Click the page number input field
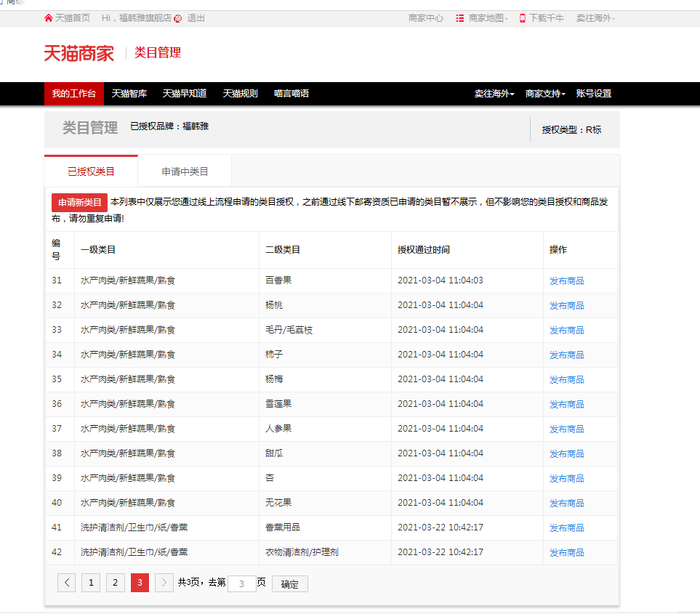 click(241, 583)
